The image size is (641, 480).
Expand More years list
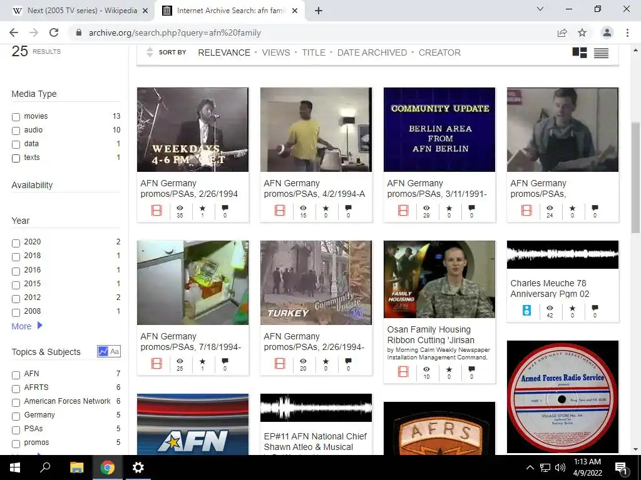point(27,326)
